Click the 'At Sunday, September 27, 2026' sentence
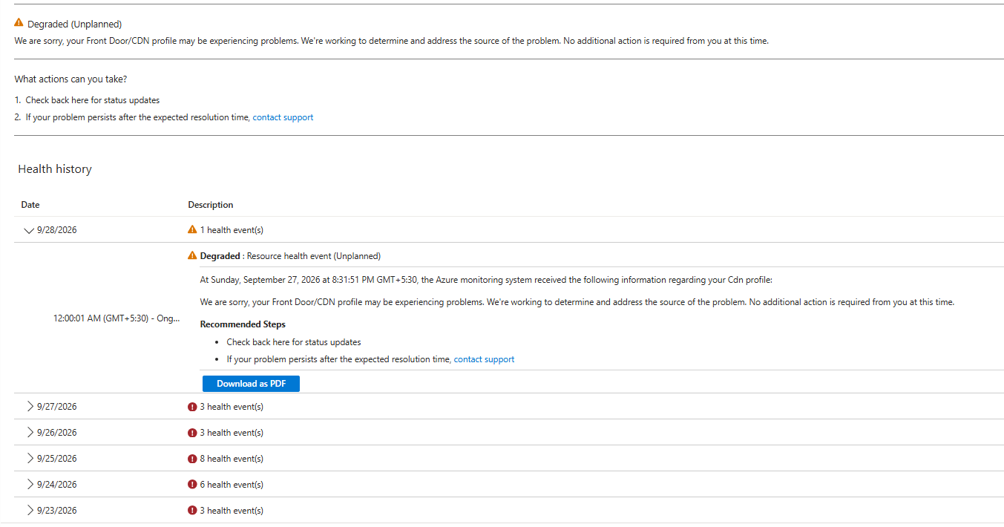The image size is (1004, 527). (x=486, y=280)
